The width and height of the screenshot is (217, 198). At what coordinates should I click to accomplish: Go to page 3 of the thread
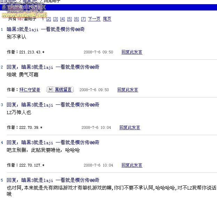(x=56, y=19)
